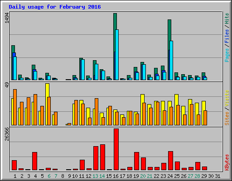Click the green "Hits" legend label
The width and height of the screenshot is (232, 181).
pyautogui.click(x=227, y=19)
